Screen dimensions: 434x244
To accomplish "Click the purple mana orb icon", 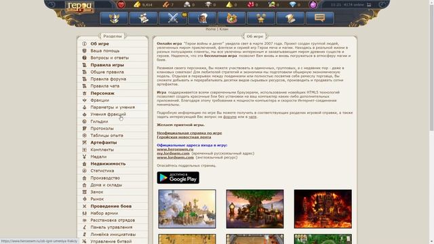I will pyautogui.click(x=313, y=5).
